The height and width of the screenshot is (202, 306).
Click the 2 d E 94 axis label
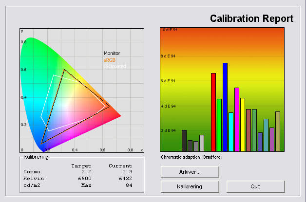168,130
